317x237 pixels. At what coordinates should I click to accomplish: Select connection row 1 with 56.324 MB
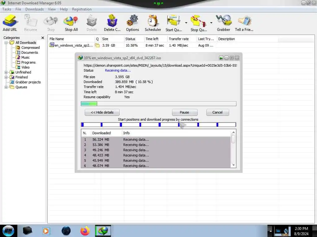click(x=156, y=139)
